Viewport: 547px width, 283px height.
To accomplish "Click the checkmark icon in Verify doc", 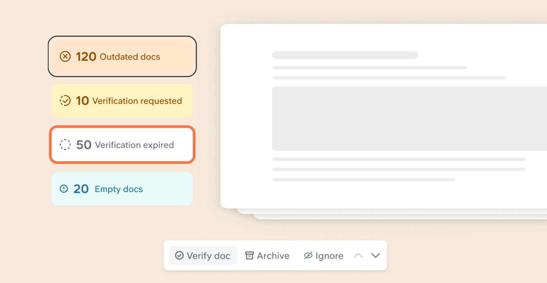I will [179, 256].
